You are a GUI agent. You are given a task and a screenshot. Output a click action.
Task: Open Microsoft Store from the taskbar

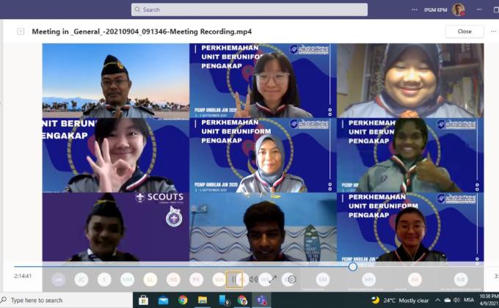click(143, 300)
